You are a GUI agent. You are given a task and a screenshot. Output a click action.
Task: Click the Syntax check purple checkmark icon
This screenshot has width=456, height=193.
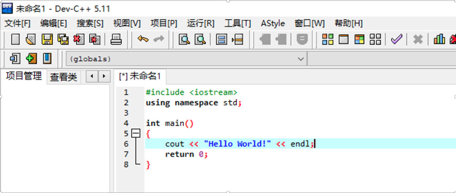coord(396,39)
